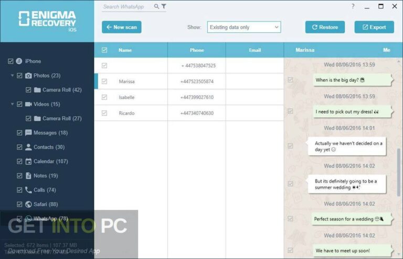403x259 pixels.
Task: Select the Safari (88) category
Action: click(46, 204)
